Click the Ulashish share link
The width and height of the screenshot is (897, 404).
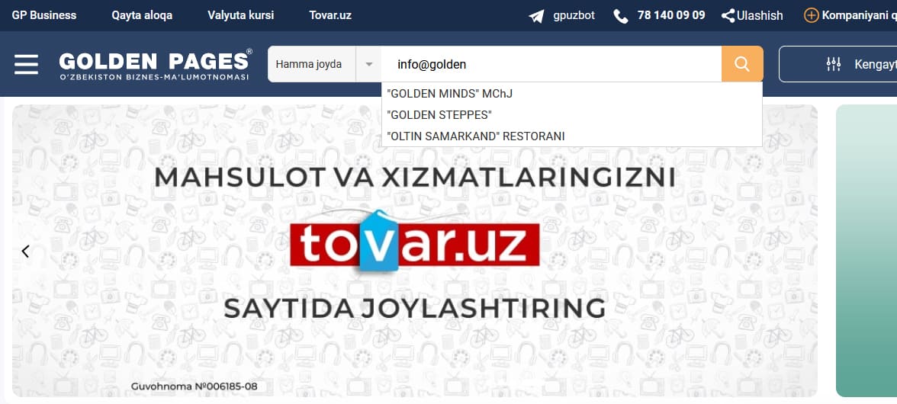tap(760, 15)
